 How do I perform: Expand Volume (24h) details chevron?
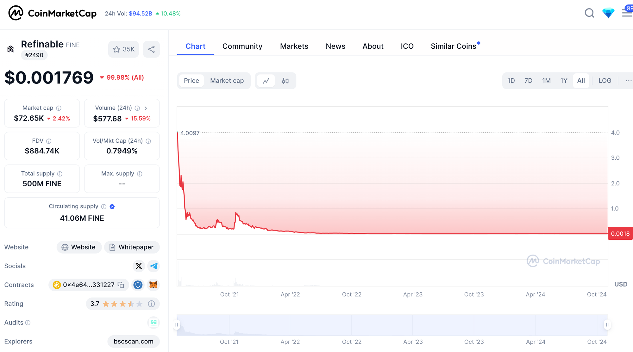[x=146, y=108]
